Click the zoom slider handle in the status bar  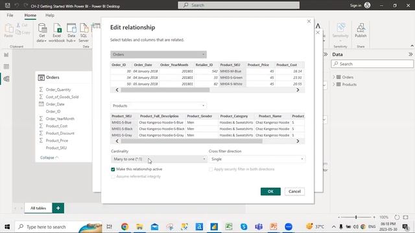356,217
